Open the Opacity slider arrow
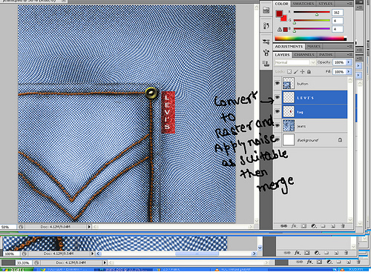 (349, 62)
